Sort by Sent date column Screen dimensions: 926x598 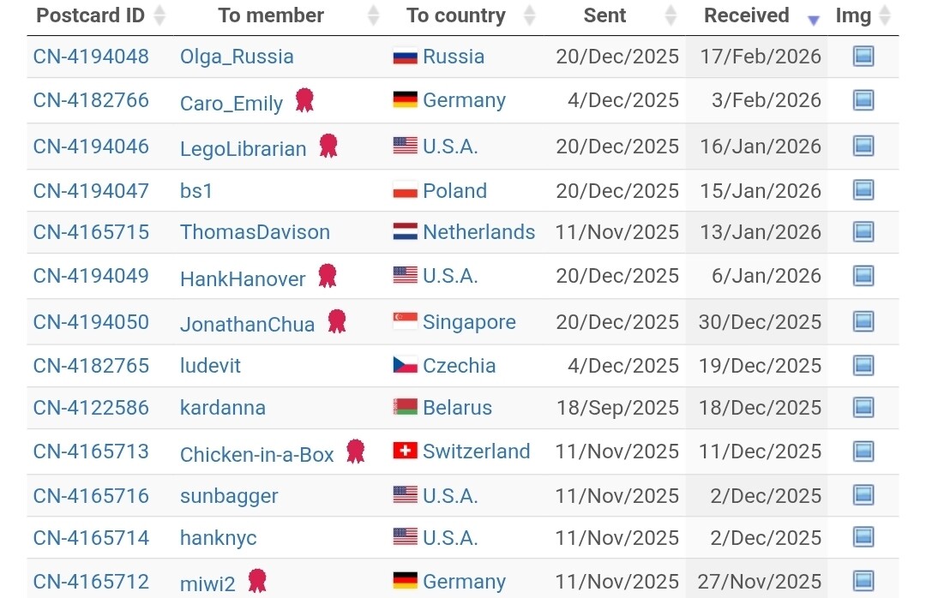pyautogui.click(x=670, y=15)
